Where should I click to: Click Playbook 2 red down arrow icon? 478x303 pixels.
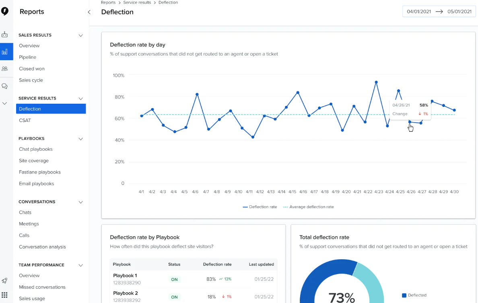tap(223, 297)
